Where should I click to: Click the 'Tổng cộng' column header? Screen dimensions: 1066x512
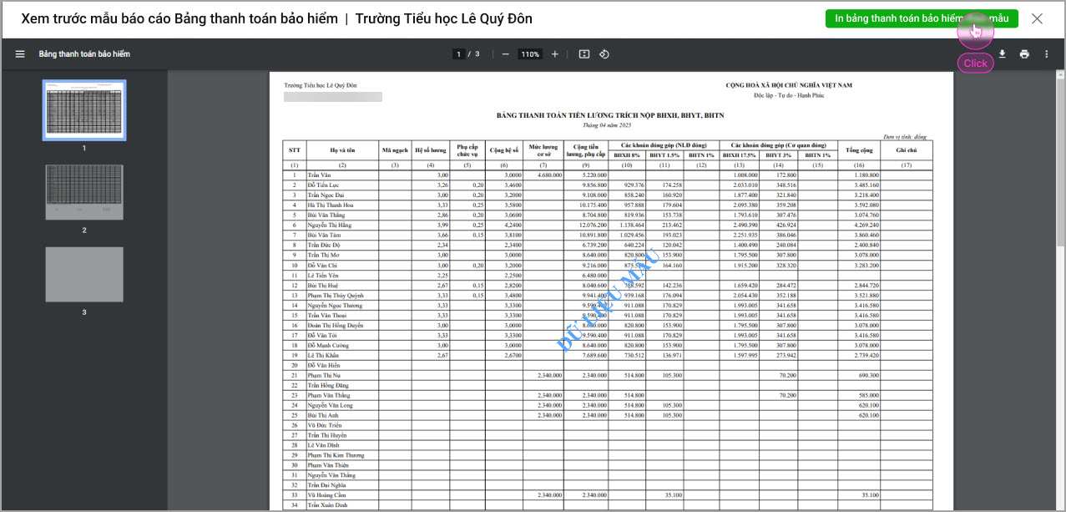click(859, 150)
